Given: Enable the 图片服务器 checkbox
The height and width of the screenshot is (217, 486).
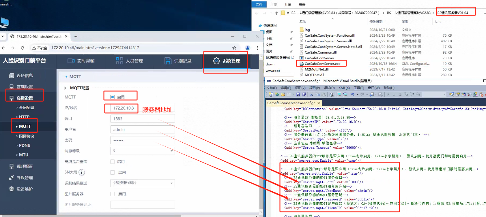Looking at the screenshot, I should [113, 194].
